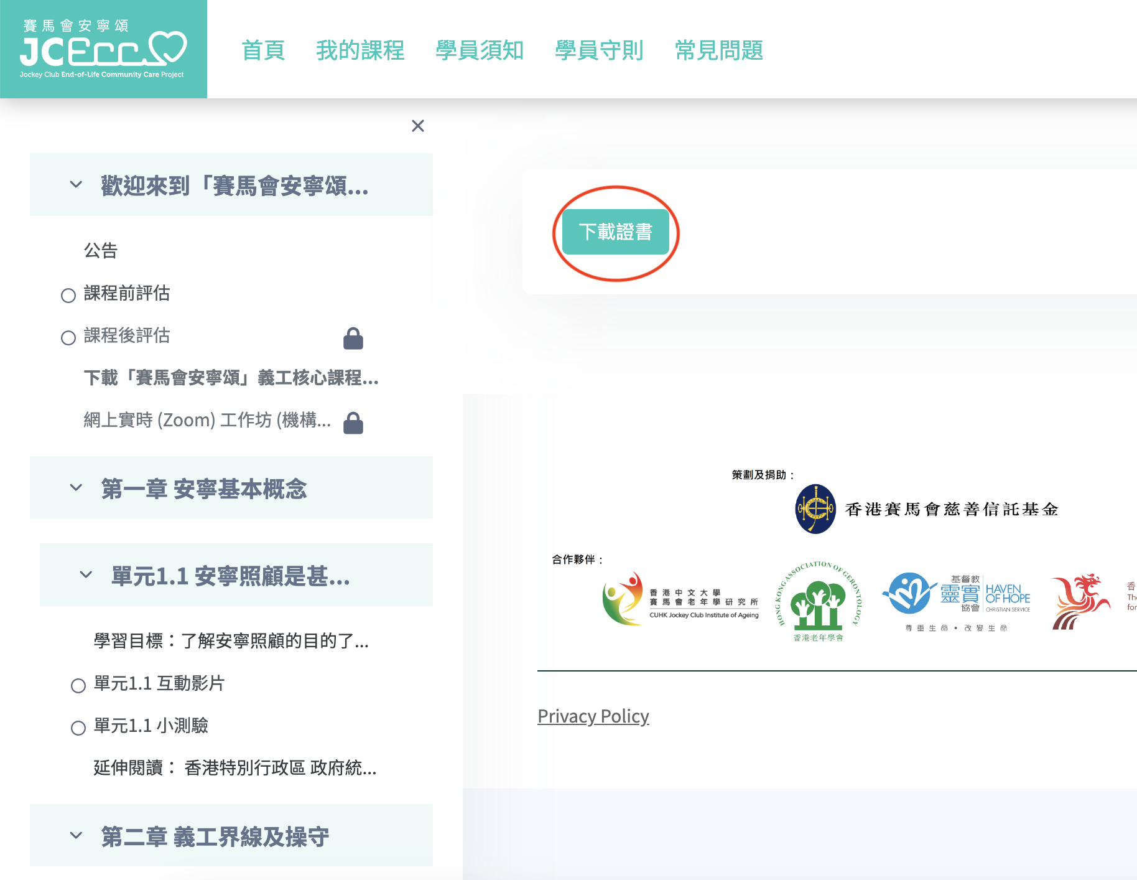
Task: Click the lock icon beside 課程後評估
Action: point(353,338)
